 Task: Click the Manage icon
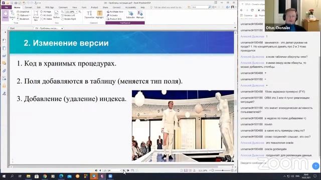(x=140, y=14)
